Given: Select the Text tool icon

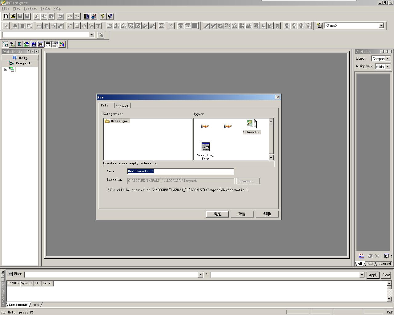Looking at the screenshot, I should 98,26.
